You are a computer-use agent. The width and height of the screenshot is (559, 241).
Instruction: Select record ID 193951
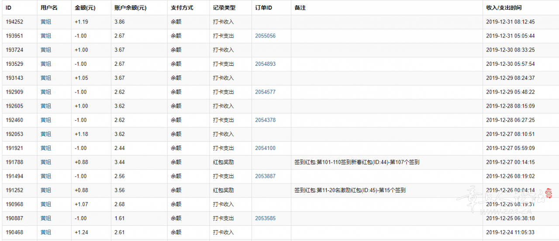[x=14, y=36]
